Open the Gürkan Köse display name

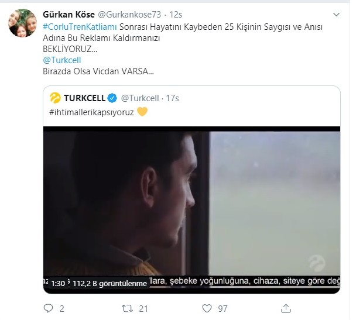coord(69,15)
